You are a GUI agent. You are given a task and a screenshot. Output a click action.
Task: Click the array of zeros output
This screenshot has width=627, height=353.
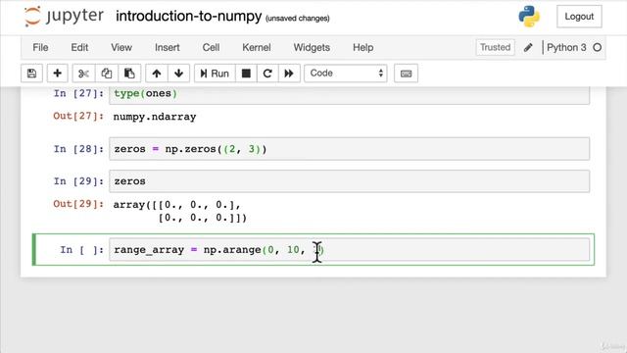(180, 212)
